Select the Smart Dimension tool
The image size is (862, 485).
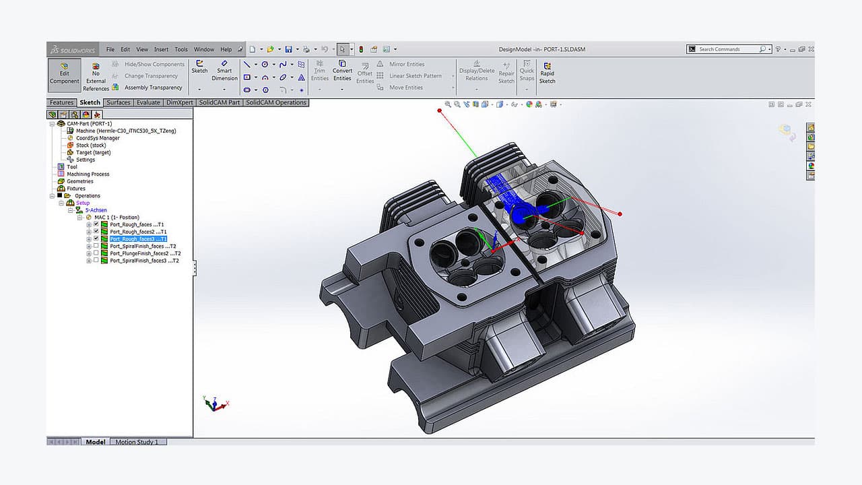(x=224, y=71)
